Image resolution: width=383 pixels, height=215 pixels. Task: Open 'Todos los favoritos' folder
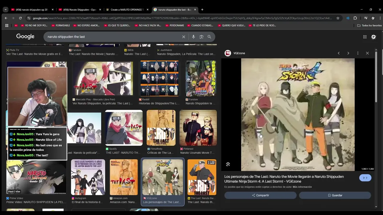(370, 25)
